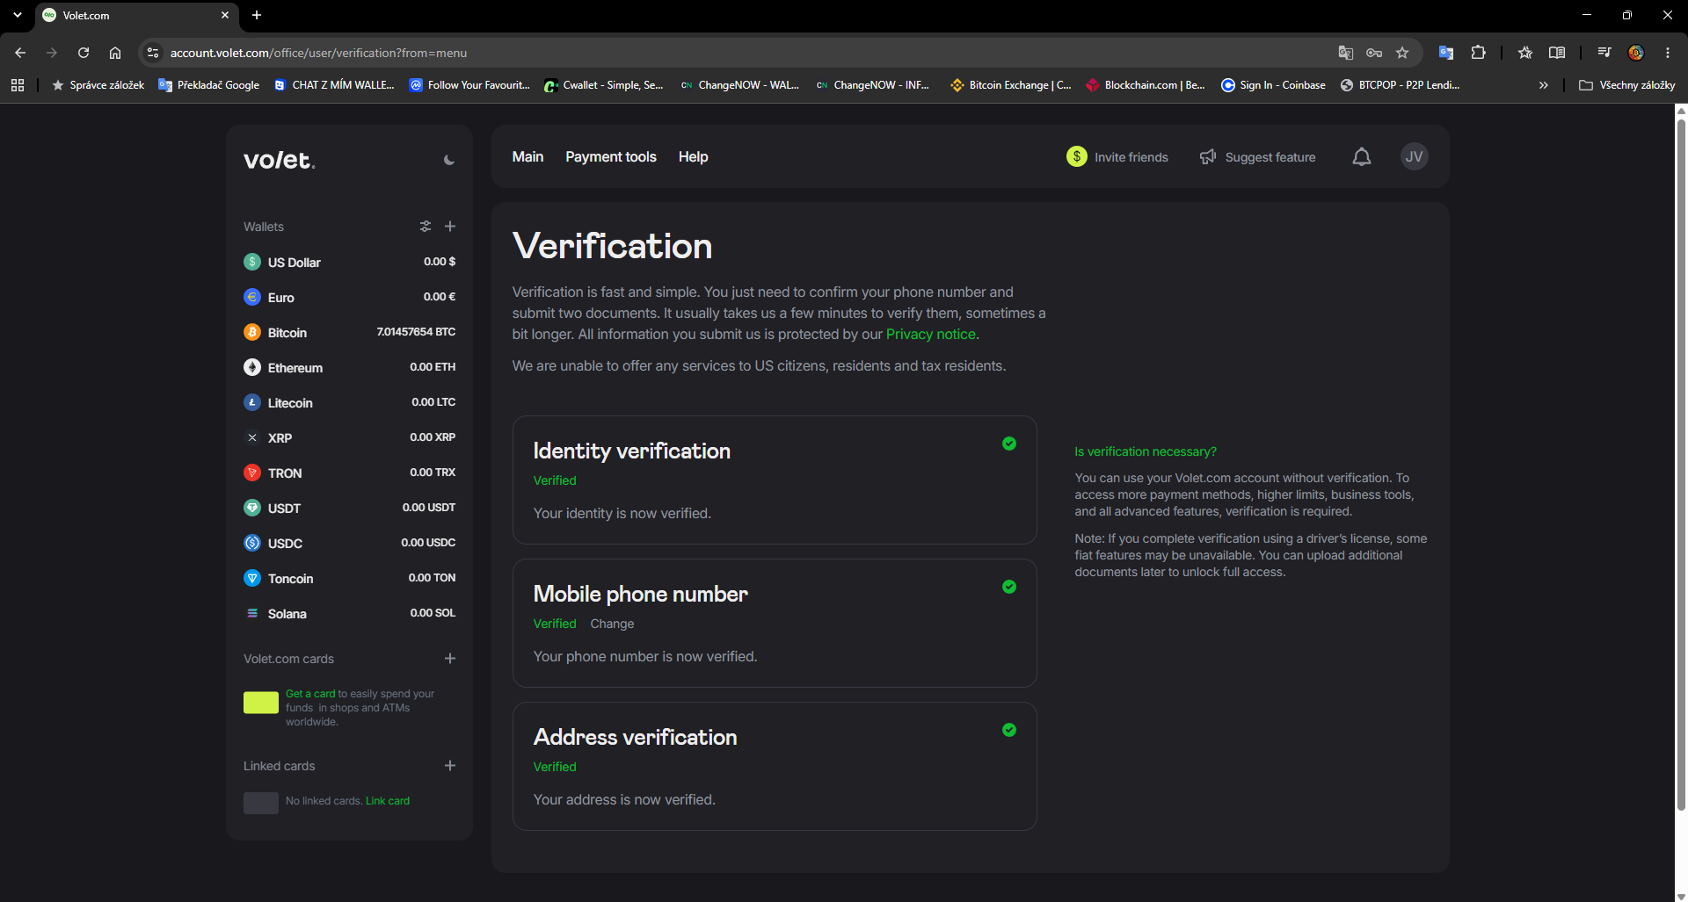Viewport: 1688px width, 902px height.
Task: Add a linked card plus icon
Action: pyautogui.click(x=450, y=766)
